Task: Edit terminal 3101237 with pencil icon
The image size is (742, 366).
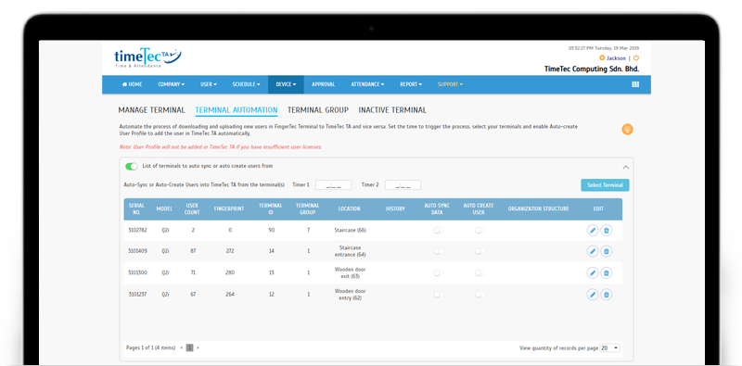Action: coord(593,295)
